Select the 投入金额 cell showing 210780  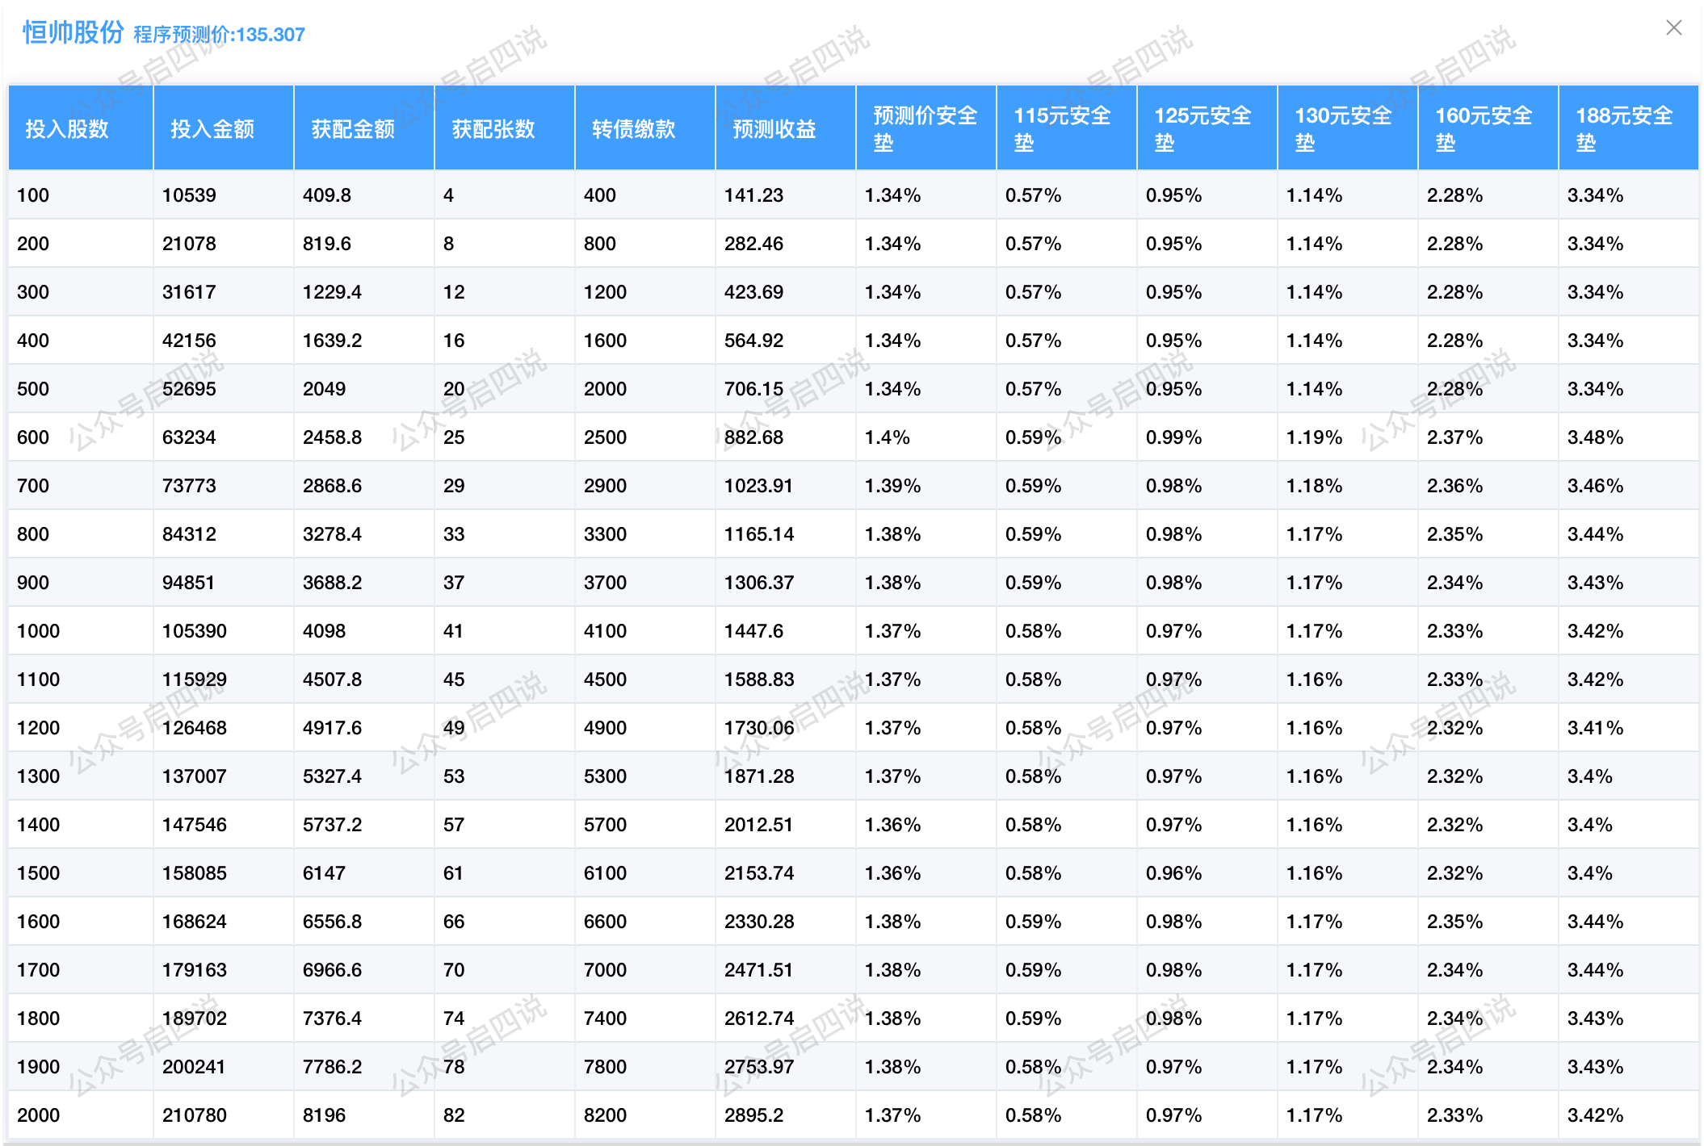click(x=194, y=1115)
